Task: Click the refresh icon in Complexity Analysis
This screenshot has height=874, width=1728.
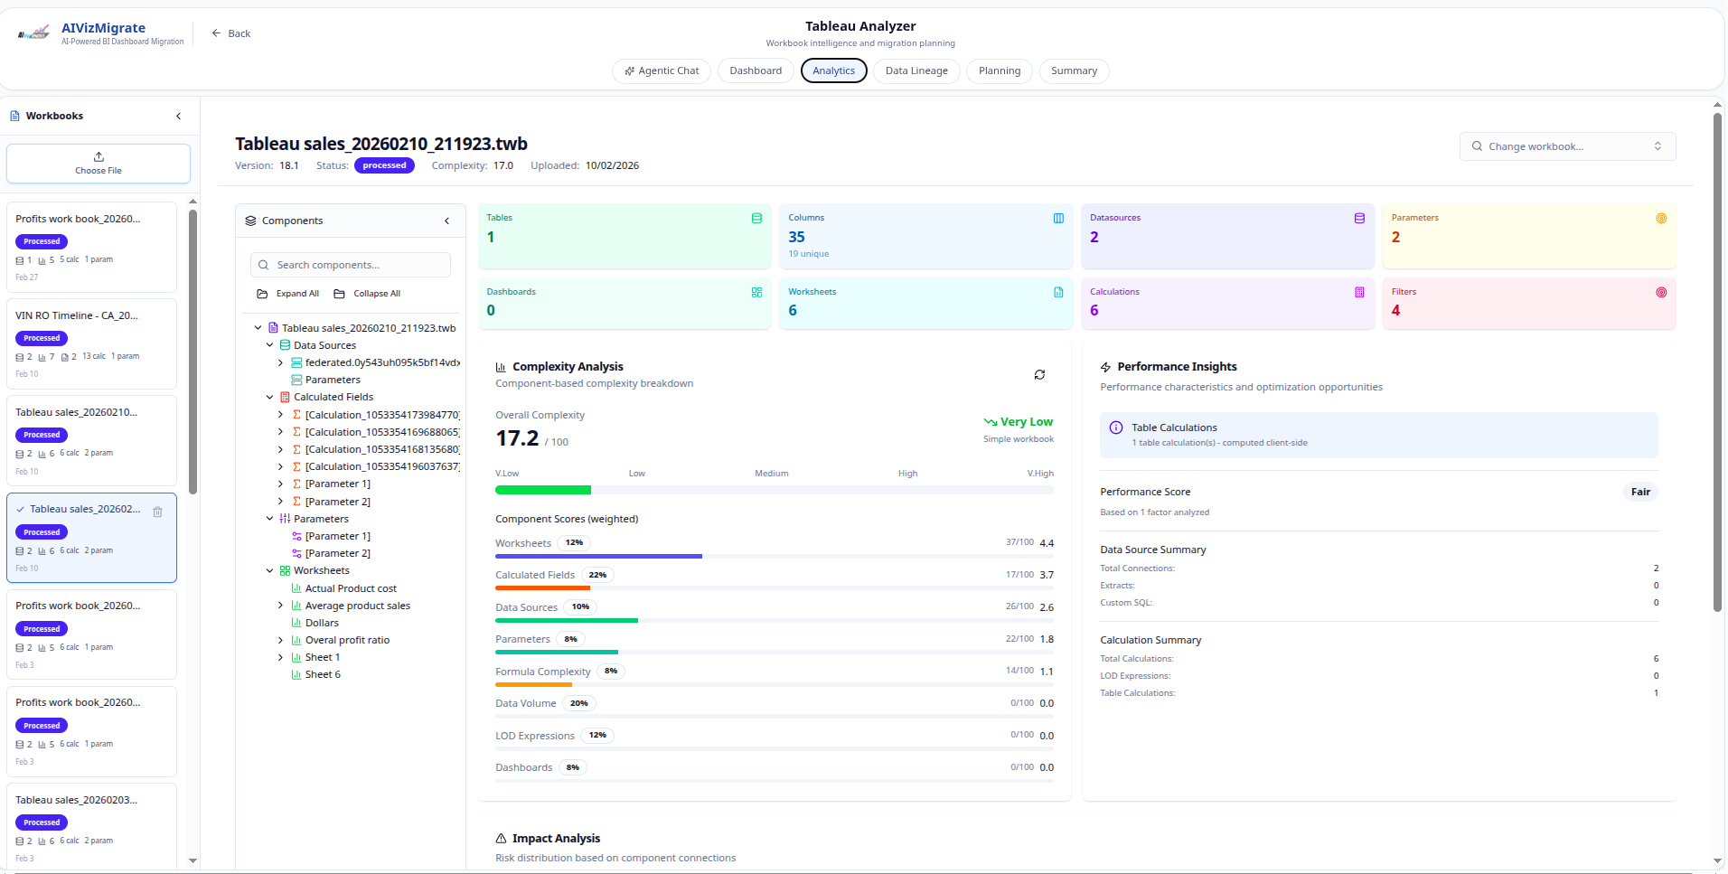Action: 1039,374
